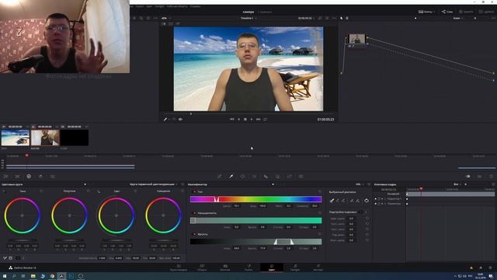Screen dimensions: 497x280
Task: Open the Power Window palette
Action: click(242, 177)
